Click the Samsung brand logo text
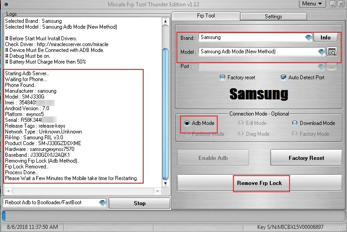Image resolution: width=347 pixels, height=232 pixels. point(259,94)
